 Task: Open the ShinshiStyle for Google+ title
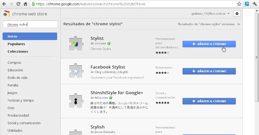[117, 93]
